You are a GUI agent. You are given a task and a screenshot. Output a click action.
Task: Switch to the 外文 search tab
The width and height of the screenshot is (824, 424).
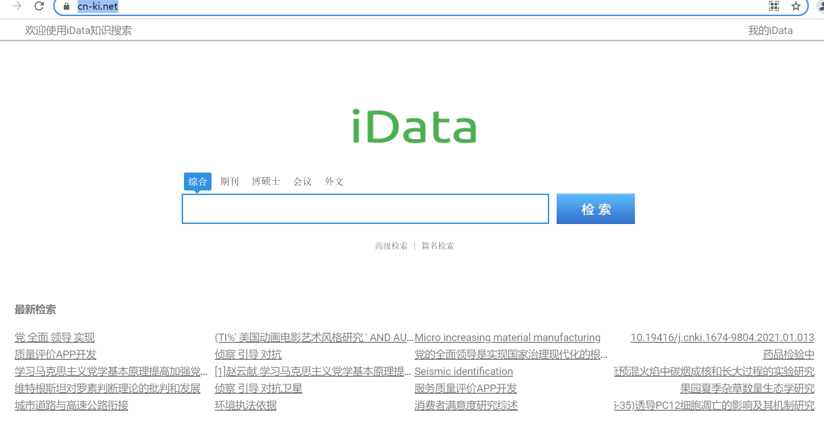click(x=334, y=181)
